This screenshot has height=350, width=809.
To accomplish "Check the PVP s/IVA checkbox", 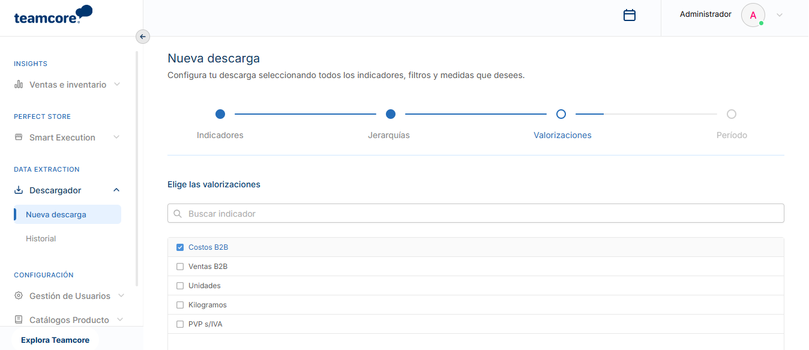I will [x=180, y=324].
